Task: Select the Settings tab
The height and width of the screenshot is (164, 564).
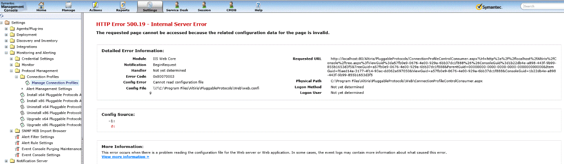Action: point(150,6)
